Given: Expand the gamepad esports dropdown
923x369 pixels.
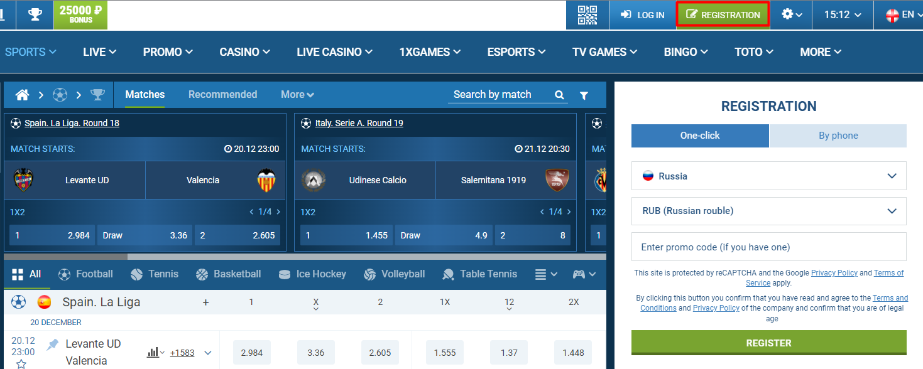Looking at the screenshot, I should pos(584,274).
